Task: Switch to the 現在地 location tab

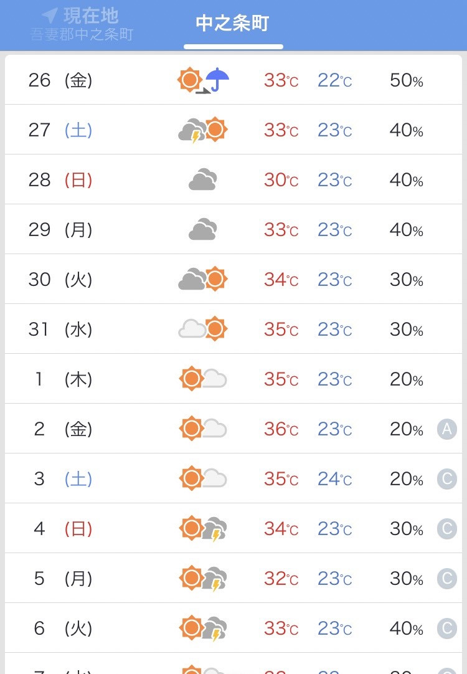Action: click(82, 24)
